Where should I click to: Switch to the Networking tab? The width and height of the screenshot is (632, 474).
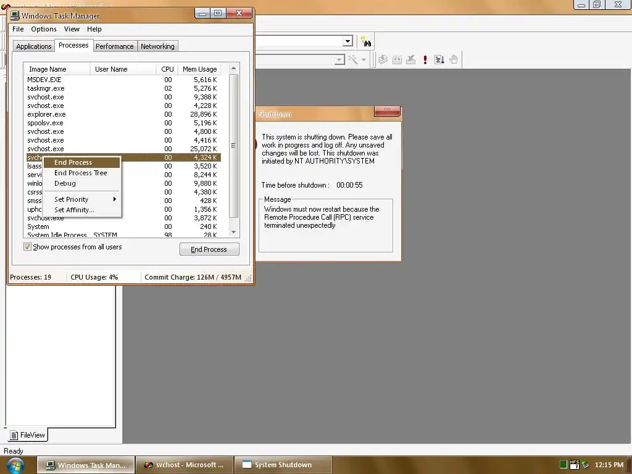click(x=157, y=46)
